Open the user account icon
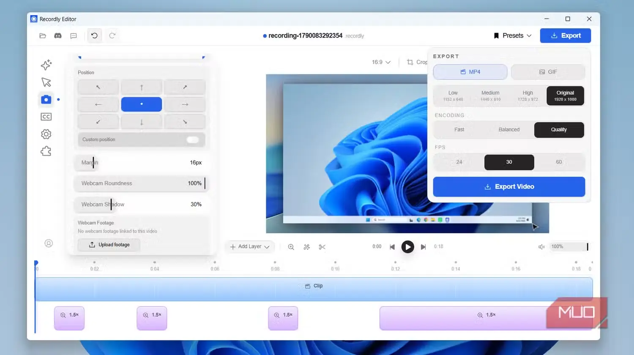 49,243
